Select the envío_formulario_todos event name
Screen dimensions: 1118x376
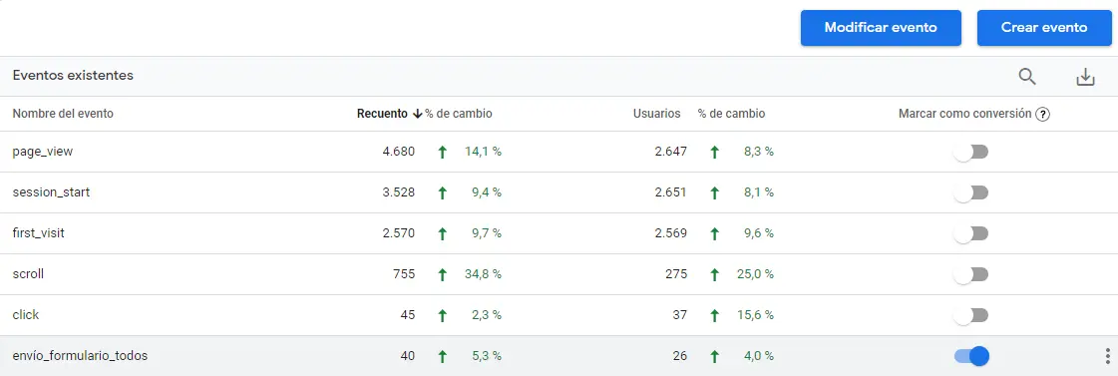tap(80, 355)
